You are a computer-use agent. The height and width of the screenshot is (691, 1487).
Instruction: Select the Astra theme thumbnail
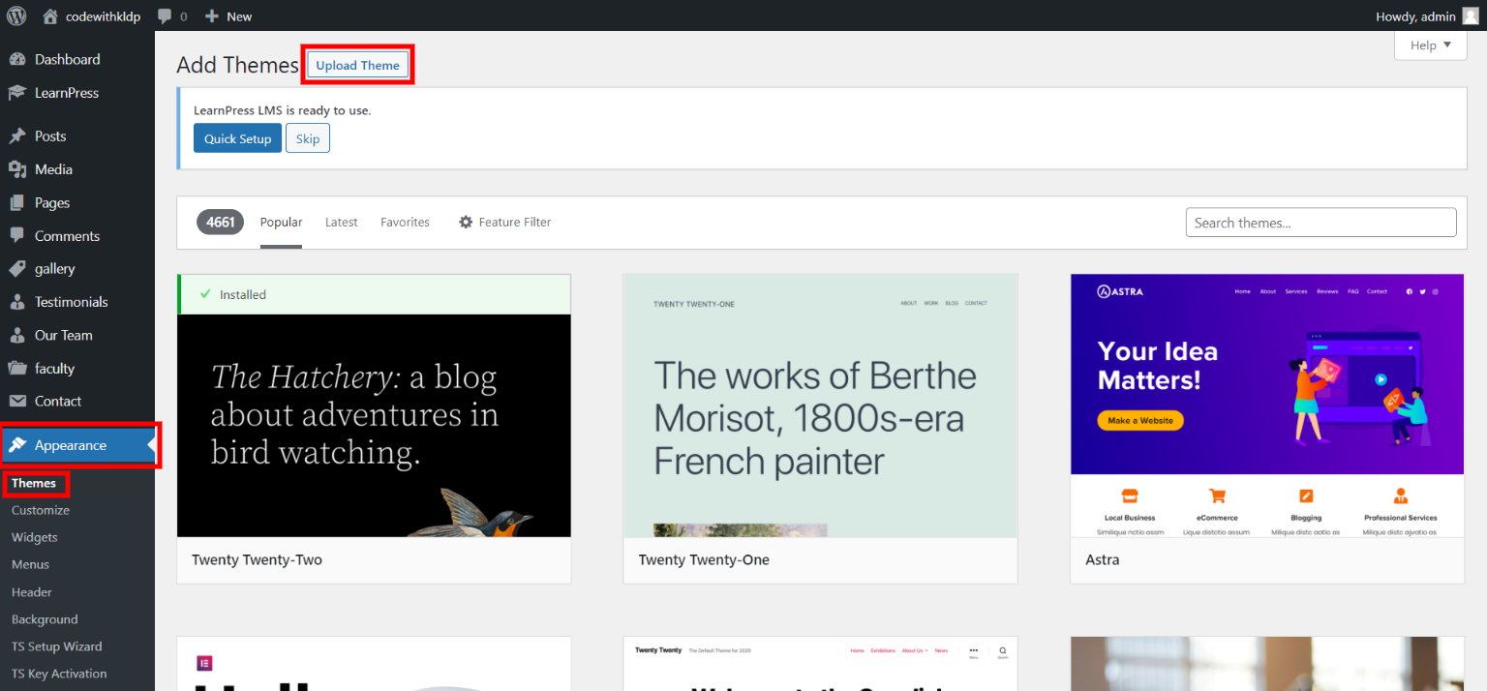coord(1266,405)
